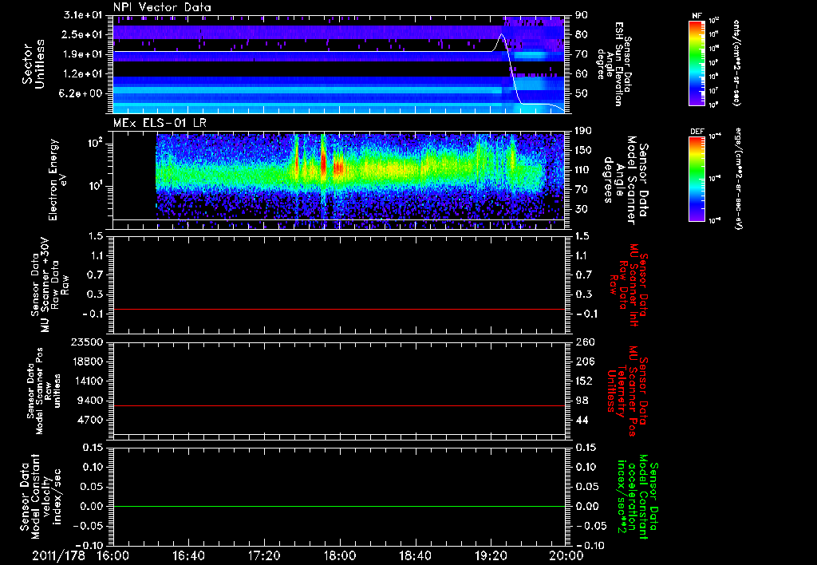
Task: Click the "2011/178" date label
Action: coord(58,555)
